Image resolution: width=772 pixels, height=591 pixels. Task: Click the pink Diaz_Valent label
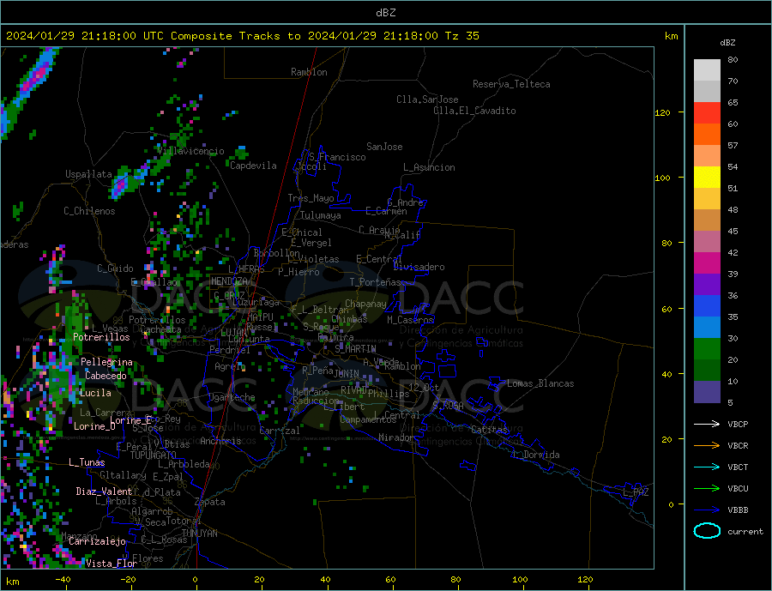pos(104,491)
